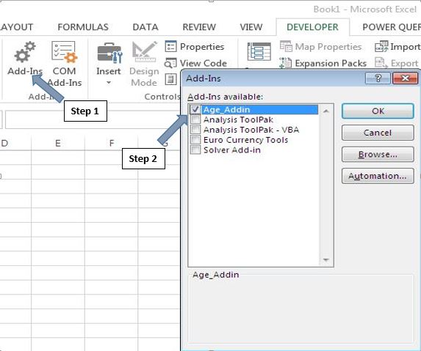Viewport: 421px width, 351px height.
Task: Select the Age_Addin list entry
Action: pos(260,109)
